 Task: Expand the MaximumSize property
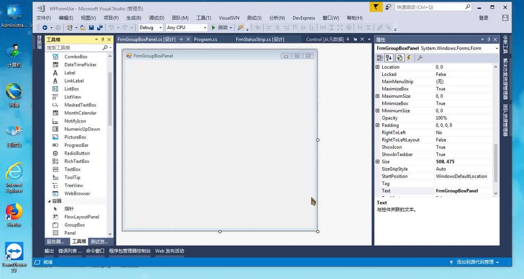(377, 96)
